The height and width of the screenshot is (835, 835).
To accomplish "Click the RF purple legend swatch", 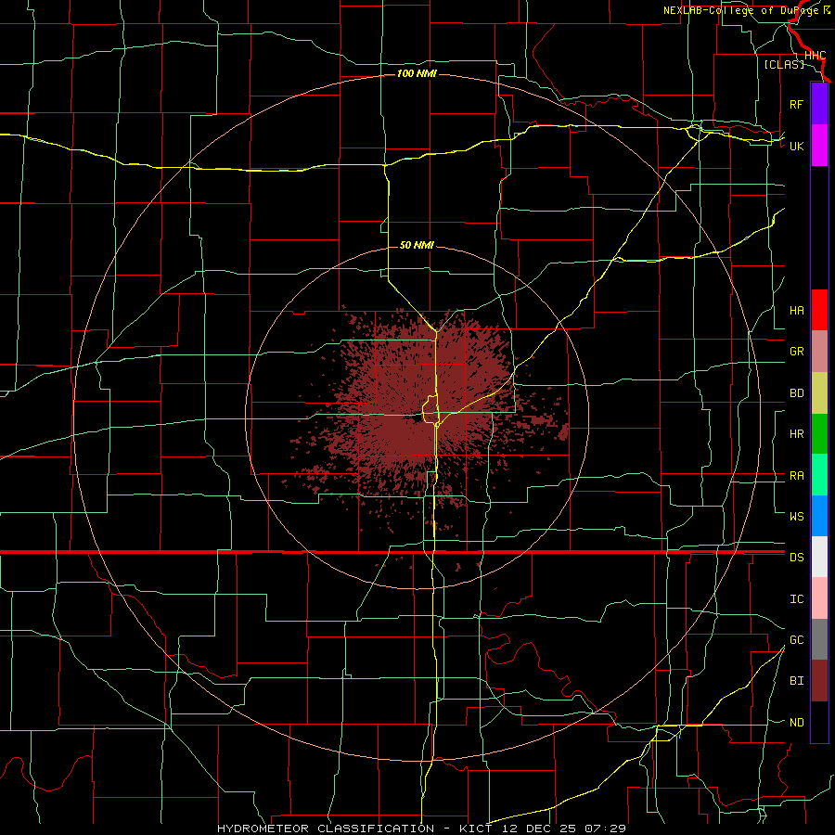I will pos(819,104).
